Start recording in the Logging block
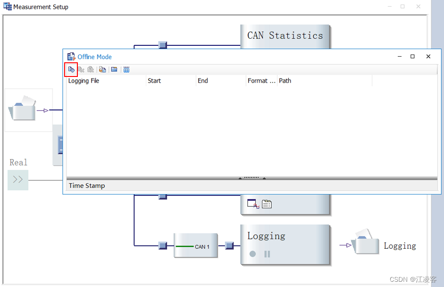The height and width of the screenshot is (287, 444). click(x=252, y=254)
